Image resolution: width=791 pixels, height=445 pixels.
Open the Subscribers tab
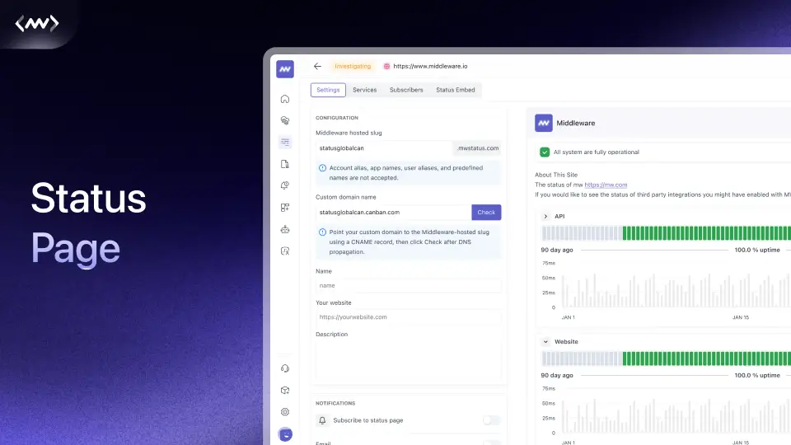[406, 90]
